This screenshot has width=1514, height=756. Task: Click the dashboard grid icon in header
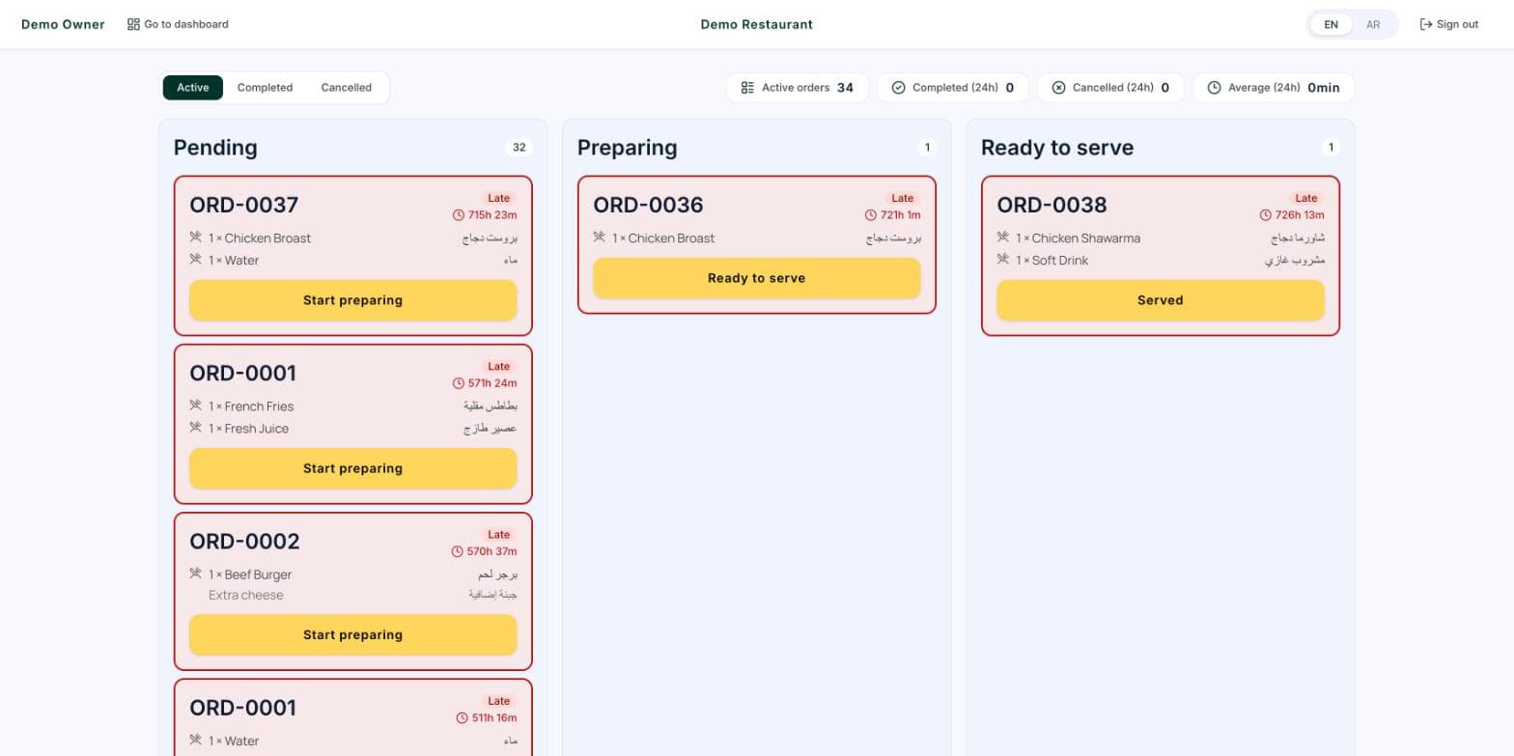click(133, 24)
